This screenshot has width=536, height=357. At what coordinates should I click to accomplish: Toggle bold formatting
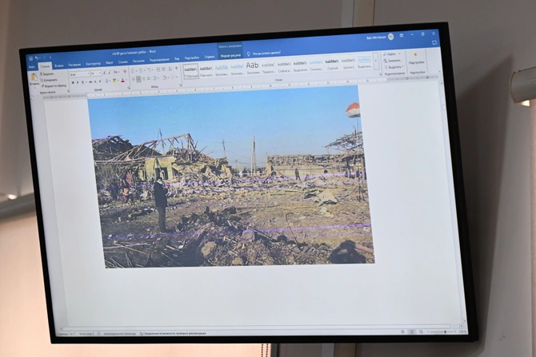click(x=72, y=81)
